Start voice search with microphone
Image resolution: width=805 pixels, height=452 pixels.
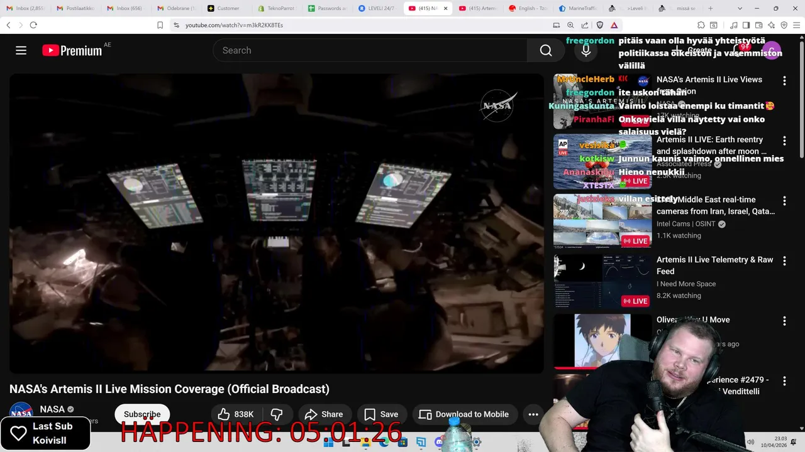click(x=586, y=50)
